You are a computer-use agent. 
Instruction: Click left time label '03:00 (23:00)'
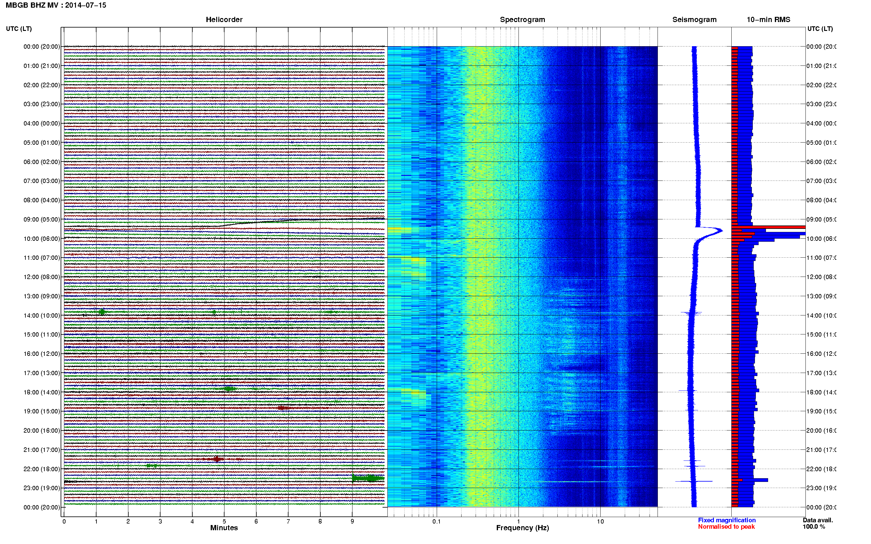(42, 104)
